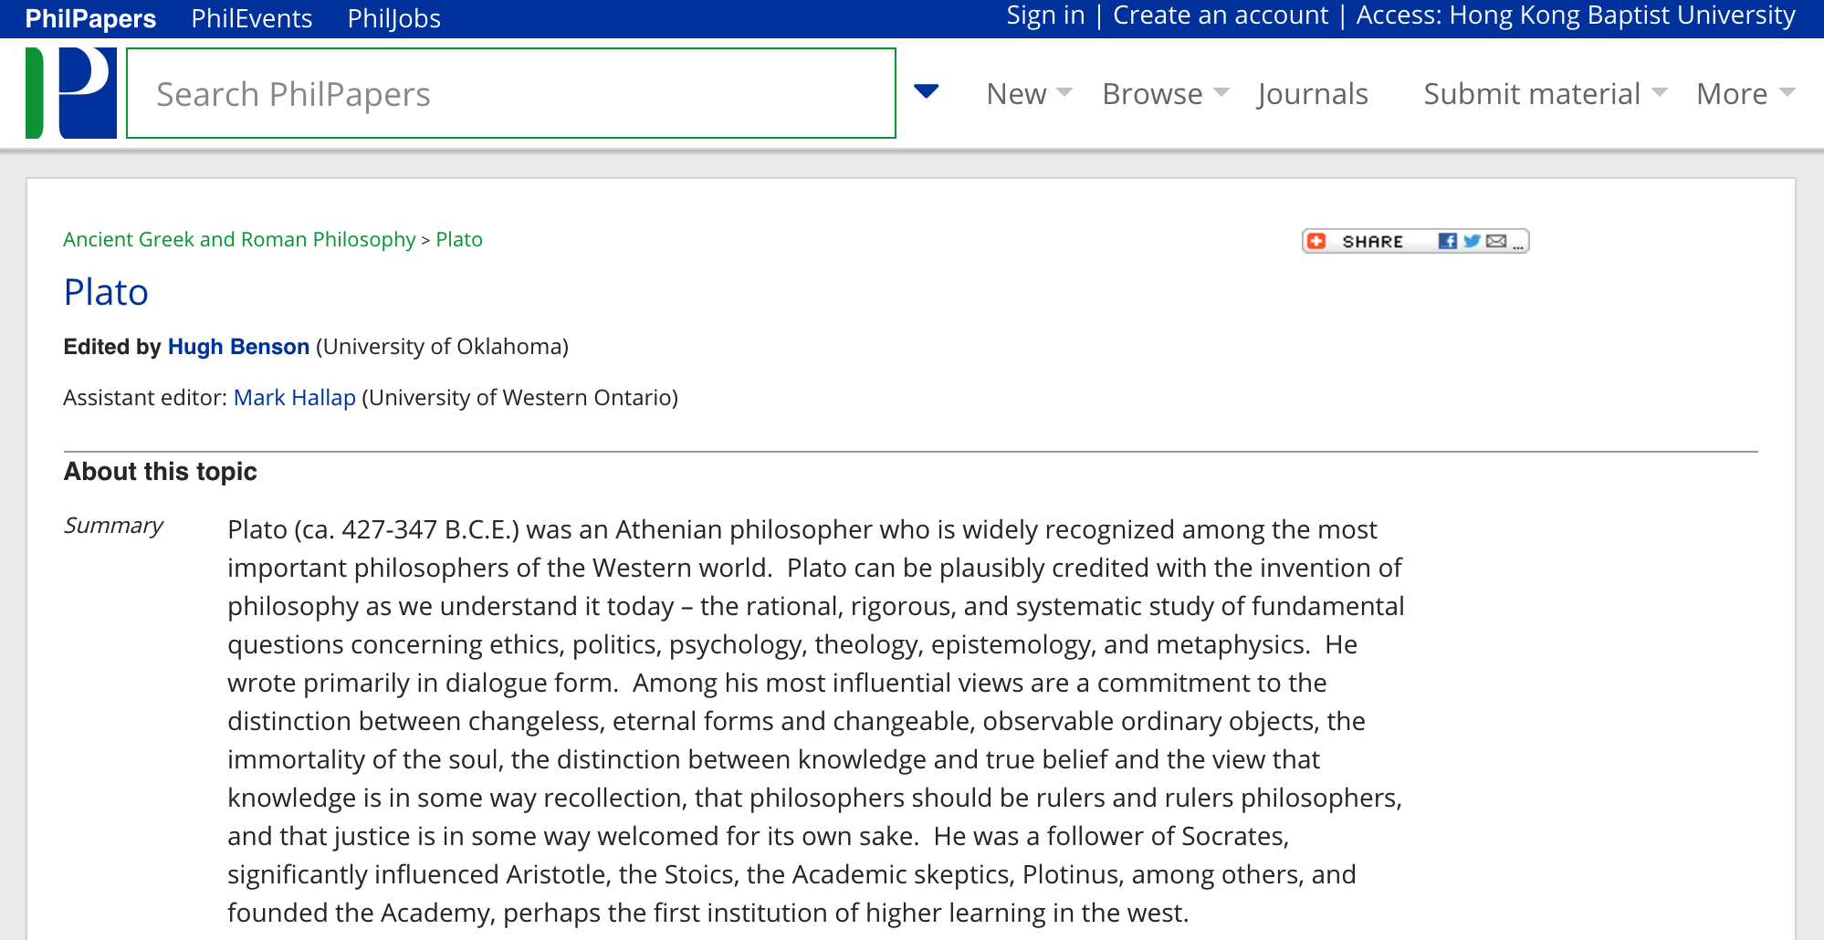Image resolution: width=1824 pixels, height=940 pixels.
Task: Click Create an account link
Action: (1221, 16)
